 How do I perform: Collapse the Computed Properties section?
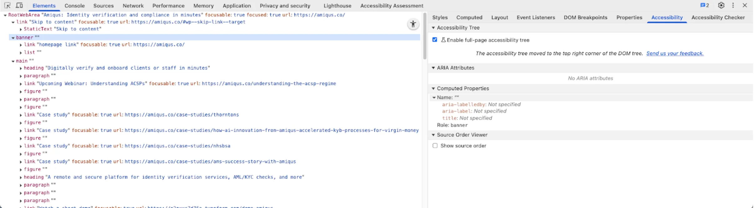click(433, 88)
